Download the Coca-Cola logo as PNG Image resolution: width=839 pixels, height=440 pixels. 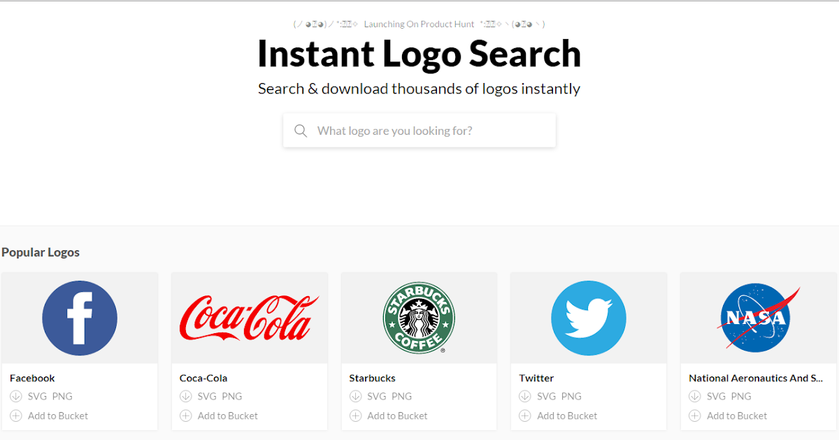click(233, 396)
